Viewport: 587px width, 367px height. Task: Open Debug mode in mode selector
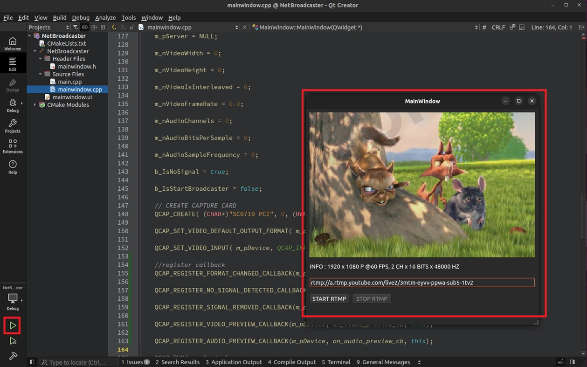point(13,105)
